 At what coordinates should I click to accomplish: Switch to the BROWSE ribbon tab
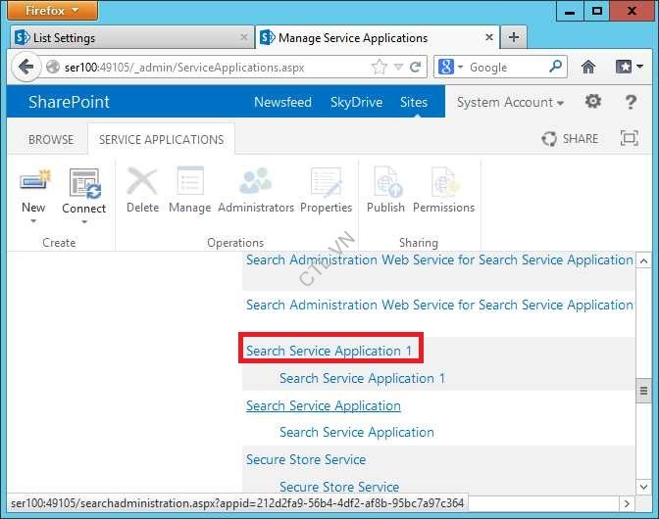[x=51, y=139]
